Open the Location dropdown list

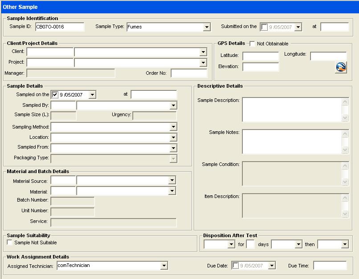point(173,137)
